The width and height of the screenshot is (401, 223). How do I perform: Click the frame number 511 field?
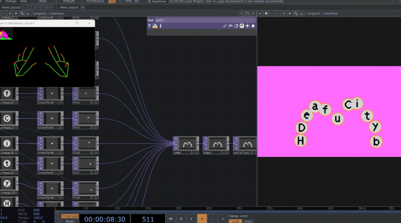pyautogui.click(x=148, y=219)
